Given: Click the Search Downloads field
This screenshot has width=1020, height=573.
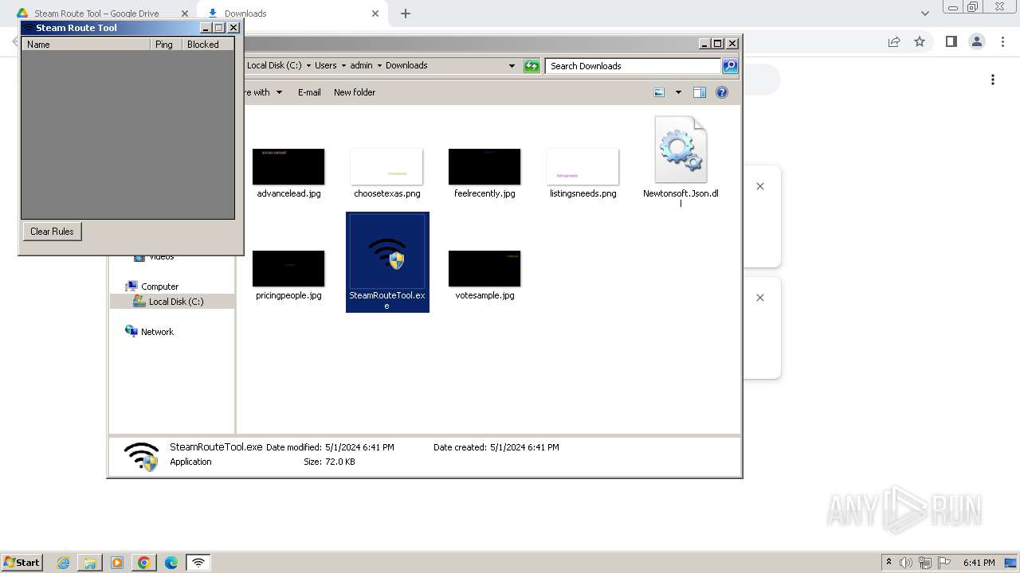Looking at the screenshot, I should [634, 66].
